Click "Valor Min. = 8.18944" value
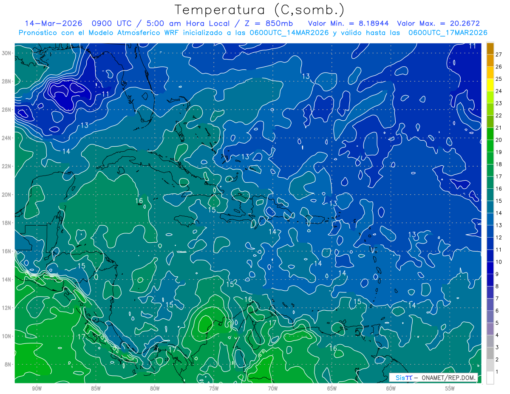The width and height of the screenshot is (510, 394). point(348,23)
